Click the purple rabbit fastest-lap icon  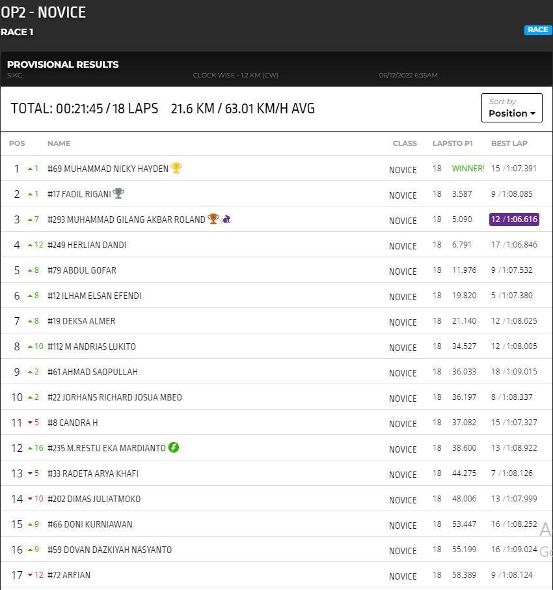tap(226, 219)
